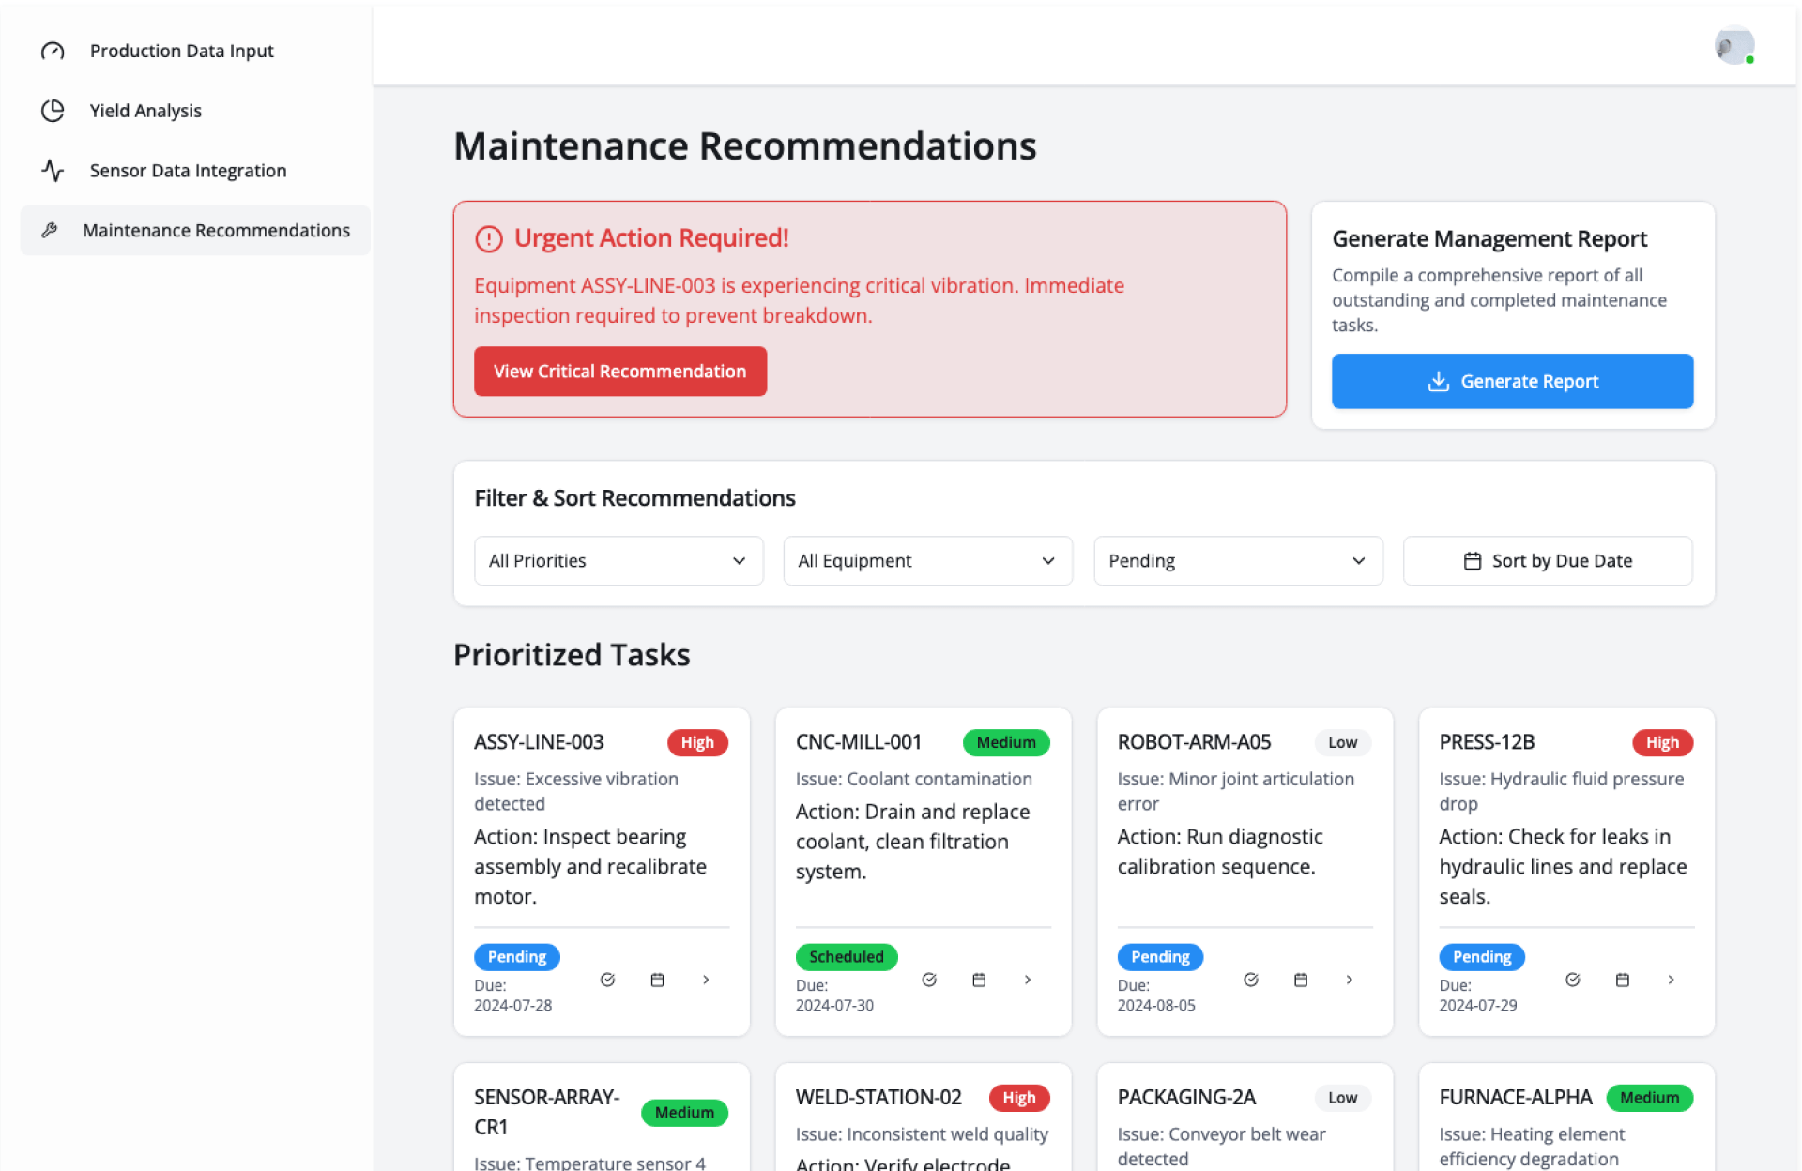Click the pulse icon for Sensor Data Integration
Viewport: 1802px width, 1171px height.
point(53,171)
